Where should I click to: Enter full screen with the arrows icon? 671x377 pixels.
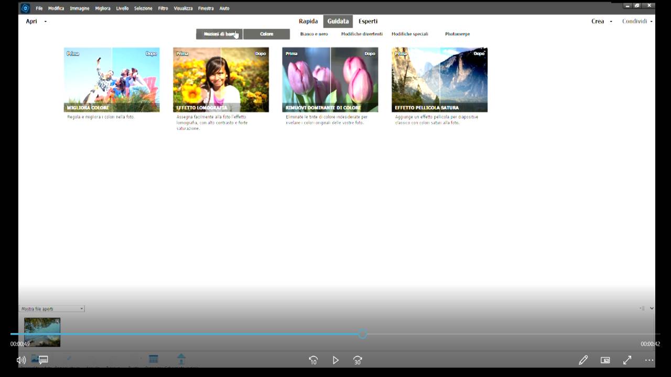(x=627, y=360)
